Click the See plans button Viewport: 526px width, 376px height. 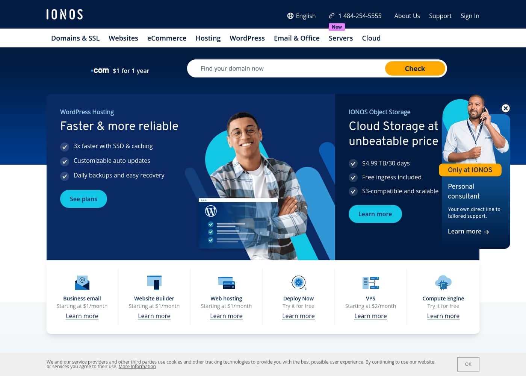pos(83,199)
